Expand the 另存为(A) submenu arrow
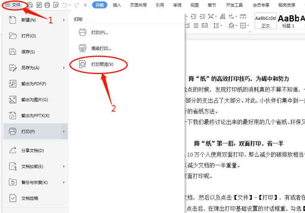The width and height of the screenshot is (305, 213). [x=64, y=68]
